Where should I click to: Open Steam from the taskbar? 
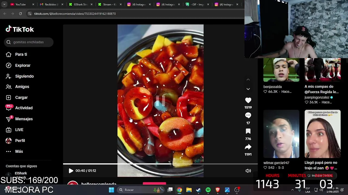coord(198,190)
